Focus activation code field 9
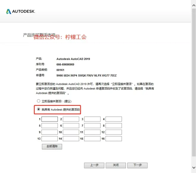 coord(50,132)
